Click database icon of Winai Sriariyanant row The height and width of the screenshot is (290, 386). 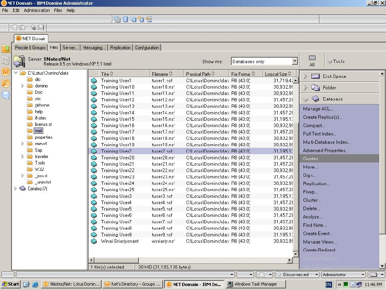94,241
